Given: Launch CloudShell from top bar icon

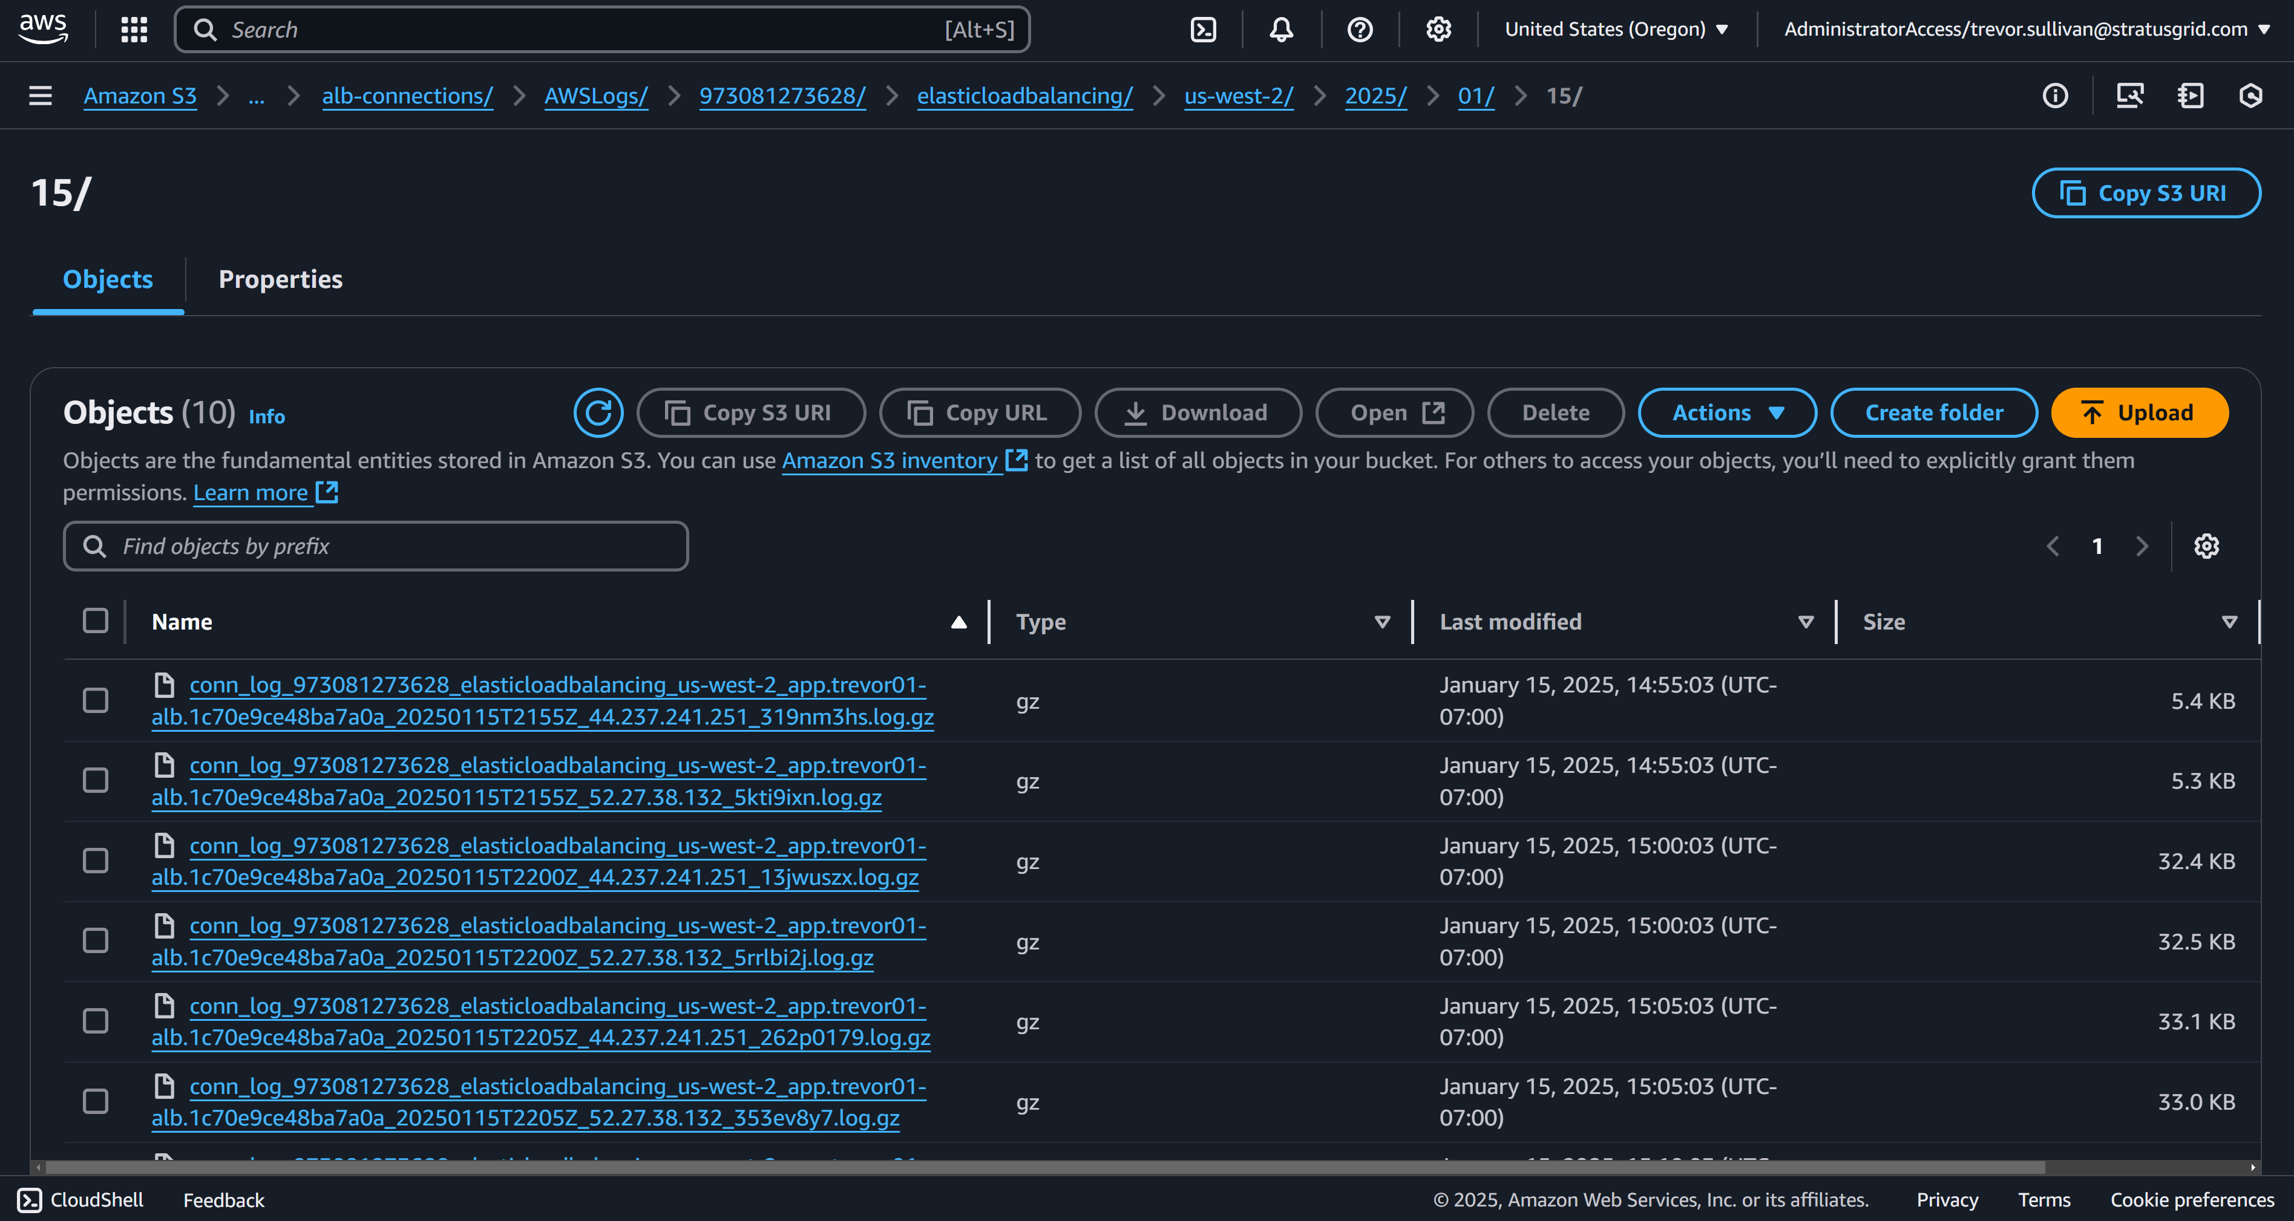Looking at the screenshot, I should click(x=1203, y=30).
